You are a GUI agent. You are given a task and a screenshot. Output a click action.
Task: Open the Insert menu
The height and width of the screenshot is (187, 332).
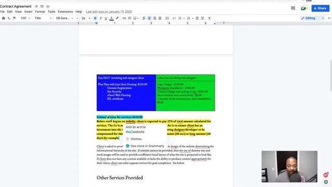click(28, 11)
